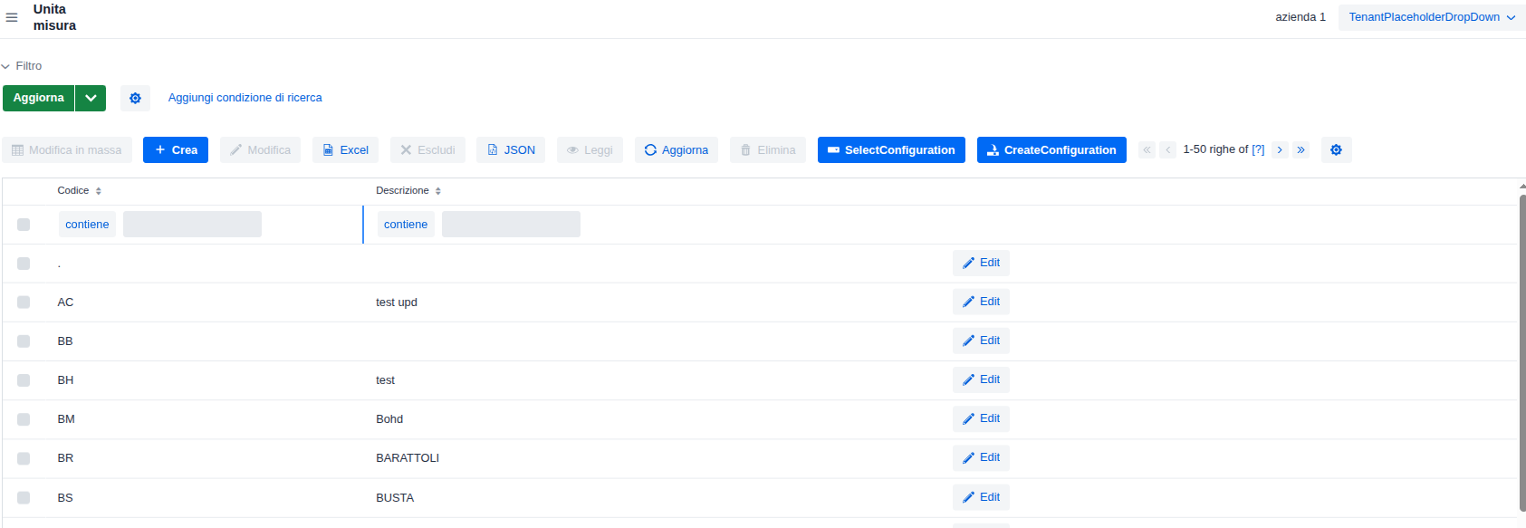Click the 'BARATTOLI' description cell
The height and width of the screenshot is (528, 1526).
(408, 458)
